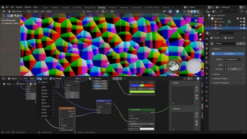Image resolution: width=247 pixels, height=139 pixels.
Task: Collapse the Inputs panel in node sidebar
Action: pos(172,83)
